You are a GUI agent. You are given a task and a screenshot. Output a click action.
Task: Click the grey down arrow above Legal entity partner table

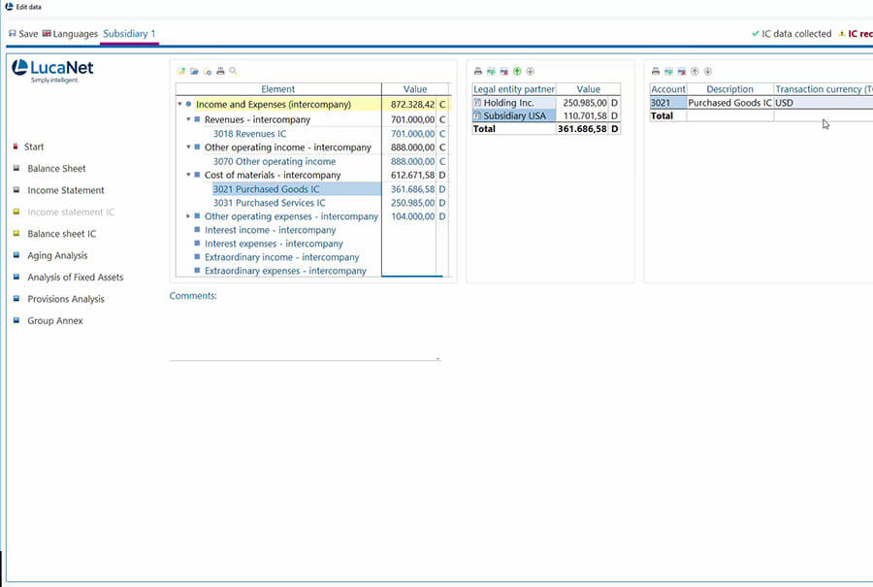tap(530, 71)
